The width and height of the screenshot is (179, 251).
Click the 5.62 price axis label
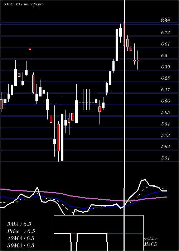[165, 147]
